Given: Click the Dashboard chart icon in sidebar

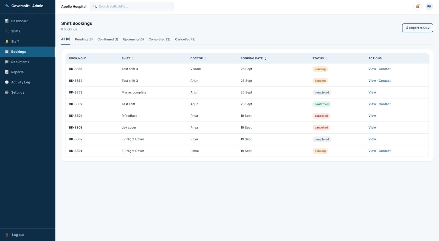Looking at the screenshot, I should (7, 21).
